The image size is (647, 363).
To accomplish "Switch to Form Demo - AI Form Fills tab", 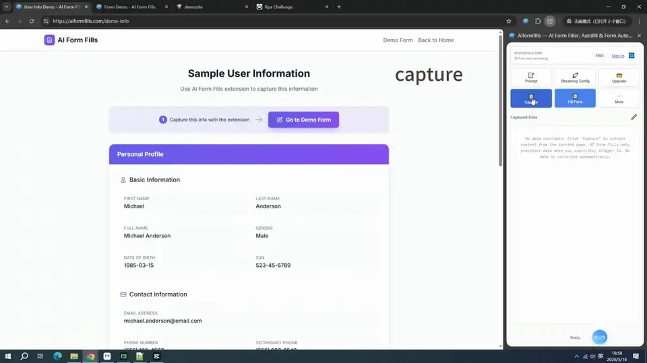I will (x=129, y=7).
